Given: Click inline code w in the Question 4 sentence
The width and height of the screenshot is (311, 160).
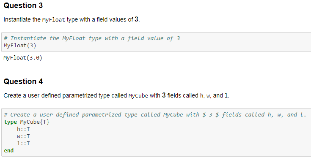Looking at the screenshot, I should (208, 96).
